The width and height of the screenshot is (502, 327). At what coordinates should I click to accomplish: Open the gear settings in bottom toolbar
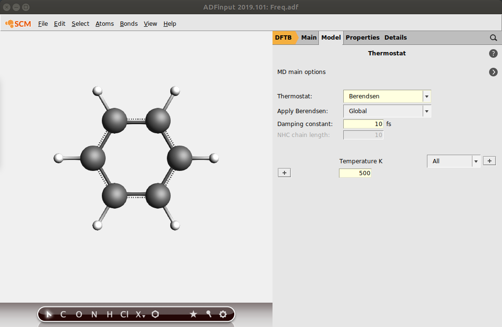(x=223, y=314)
